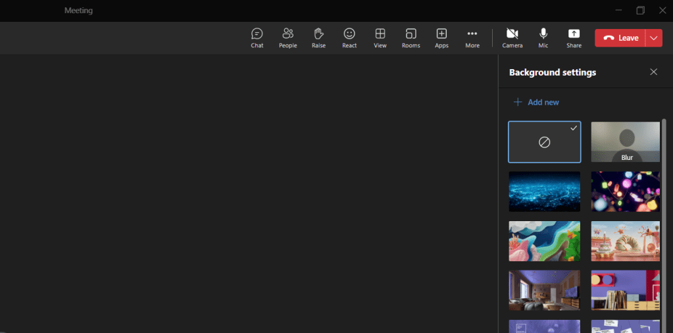Open breakout Rooms
Screen dimensions: 673x333
point(411,38)
